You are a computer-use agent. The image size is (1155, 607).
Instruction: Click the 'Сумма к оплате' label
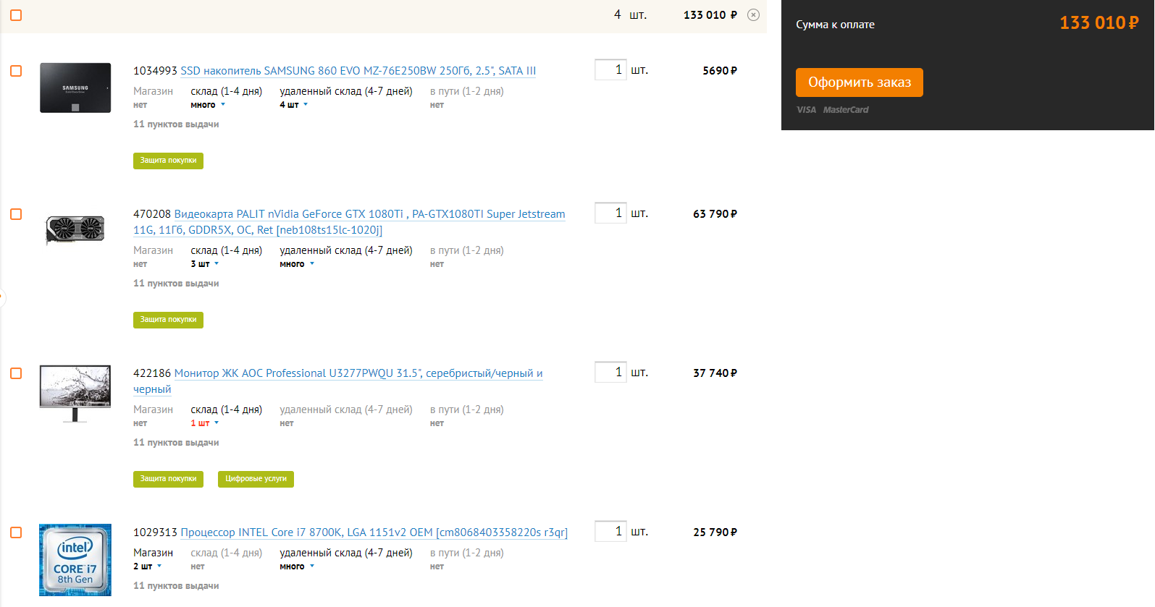click(x=835, y=25)
